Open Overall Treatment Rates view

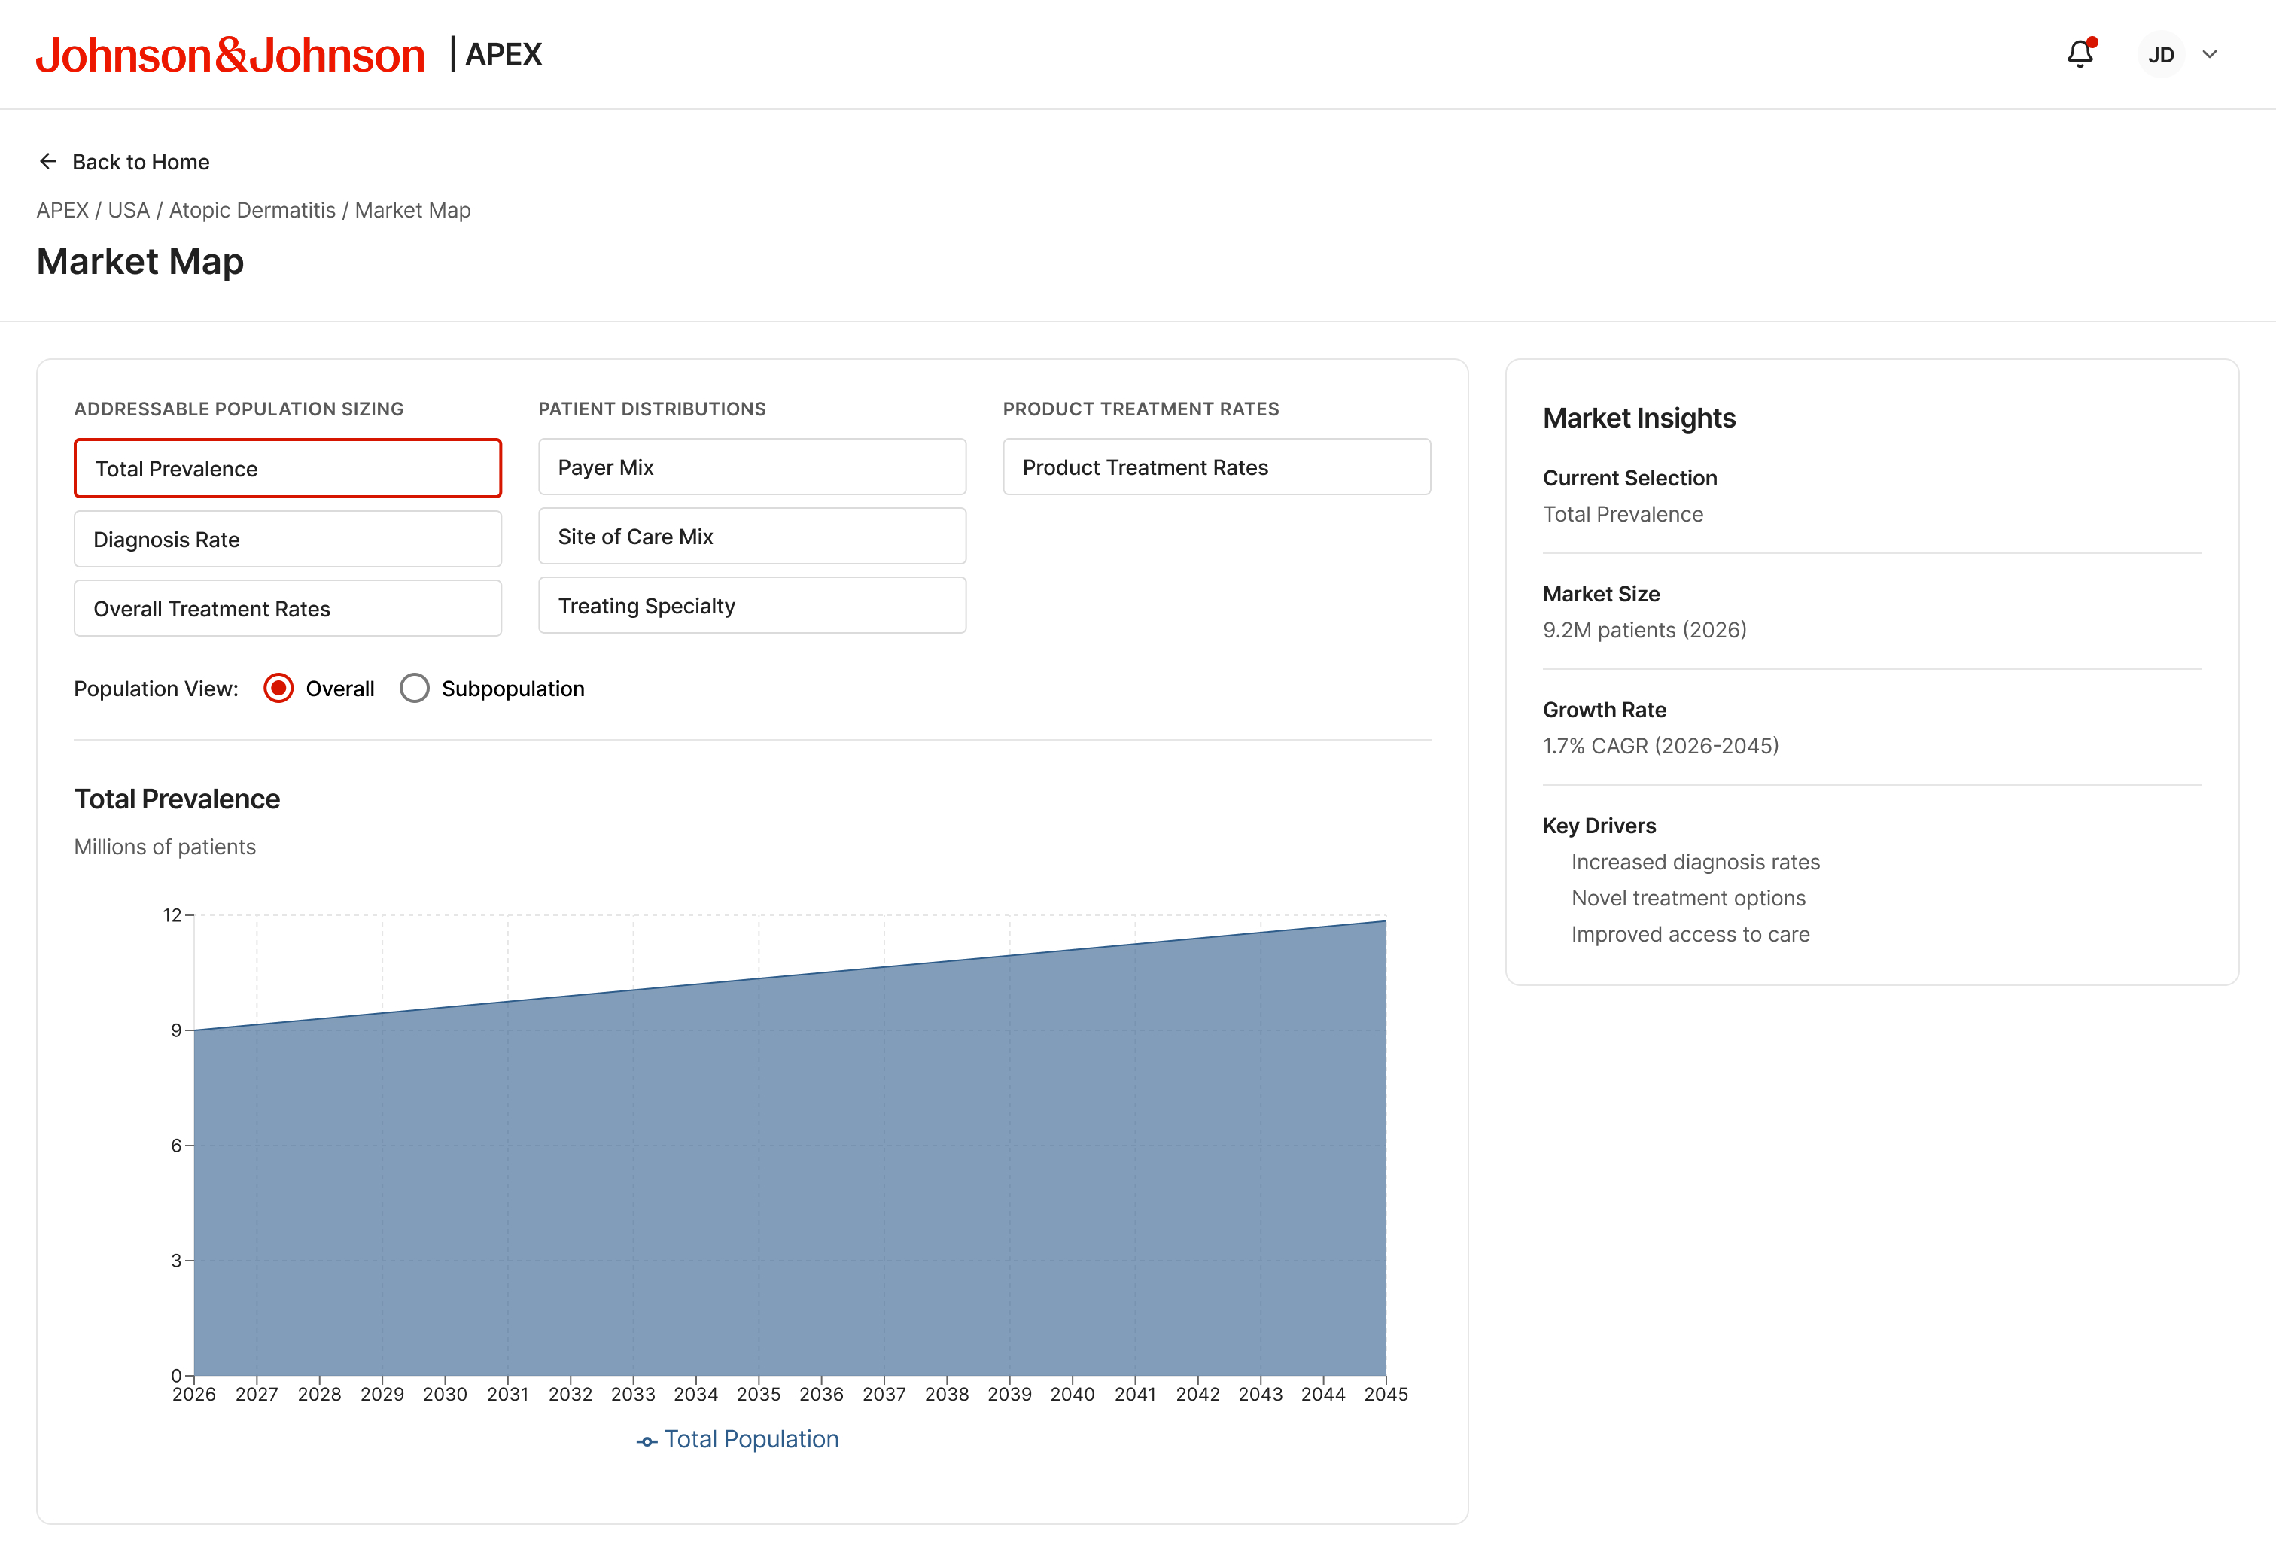coord(288,608)
